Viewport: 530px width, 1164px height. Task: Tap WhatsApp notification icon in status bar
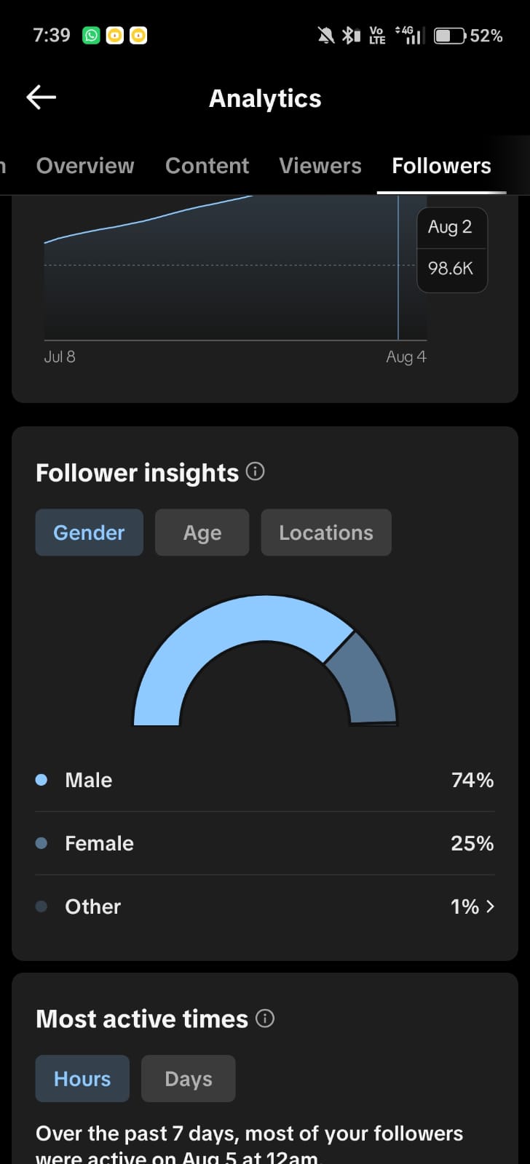[91, 35]
